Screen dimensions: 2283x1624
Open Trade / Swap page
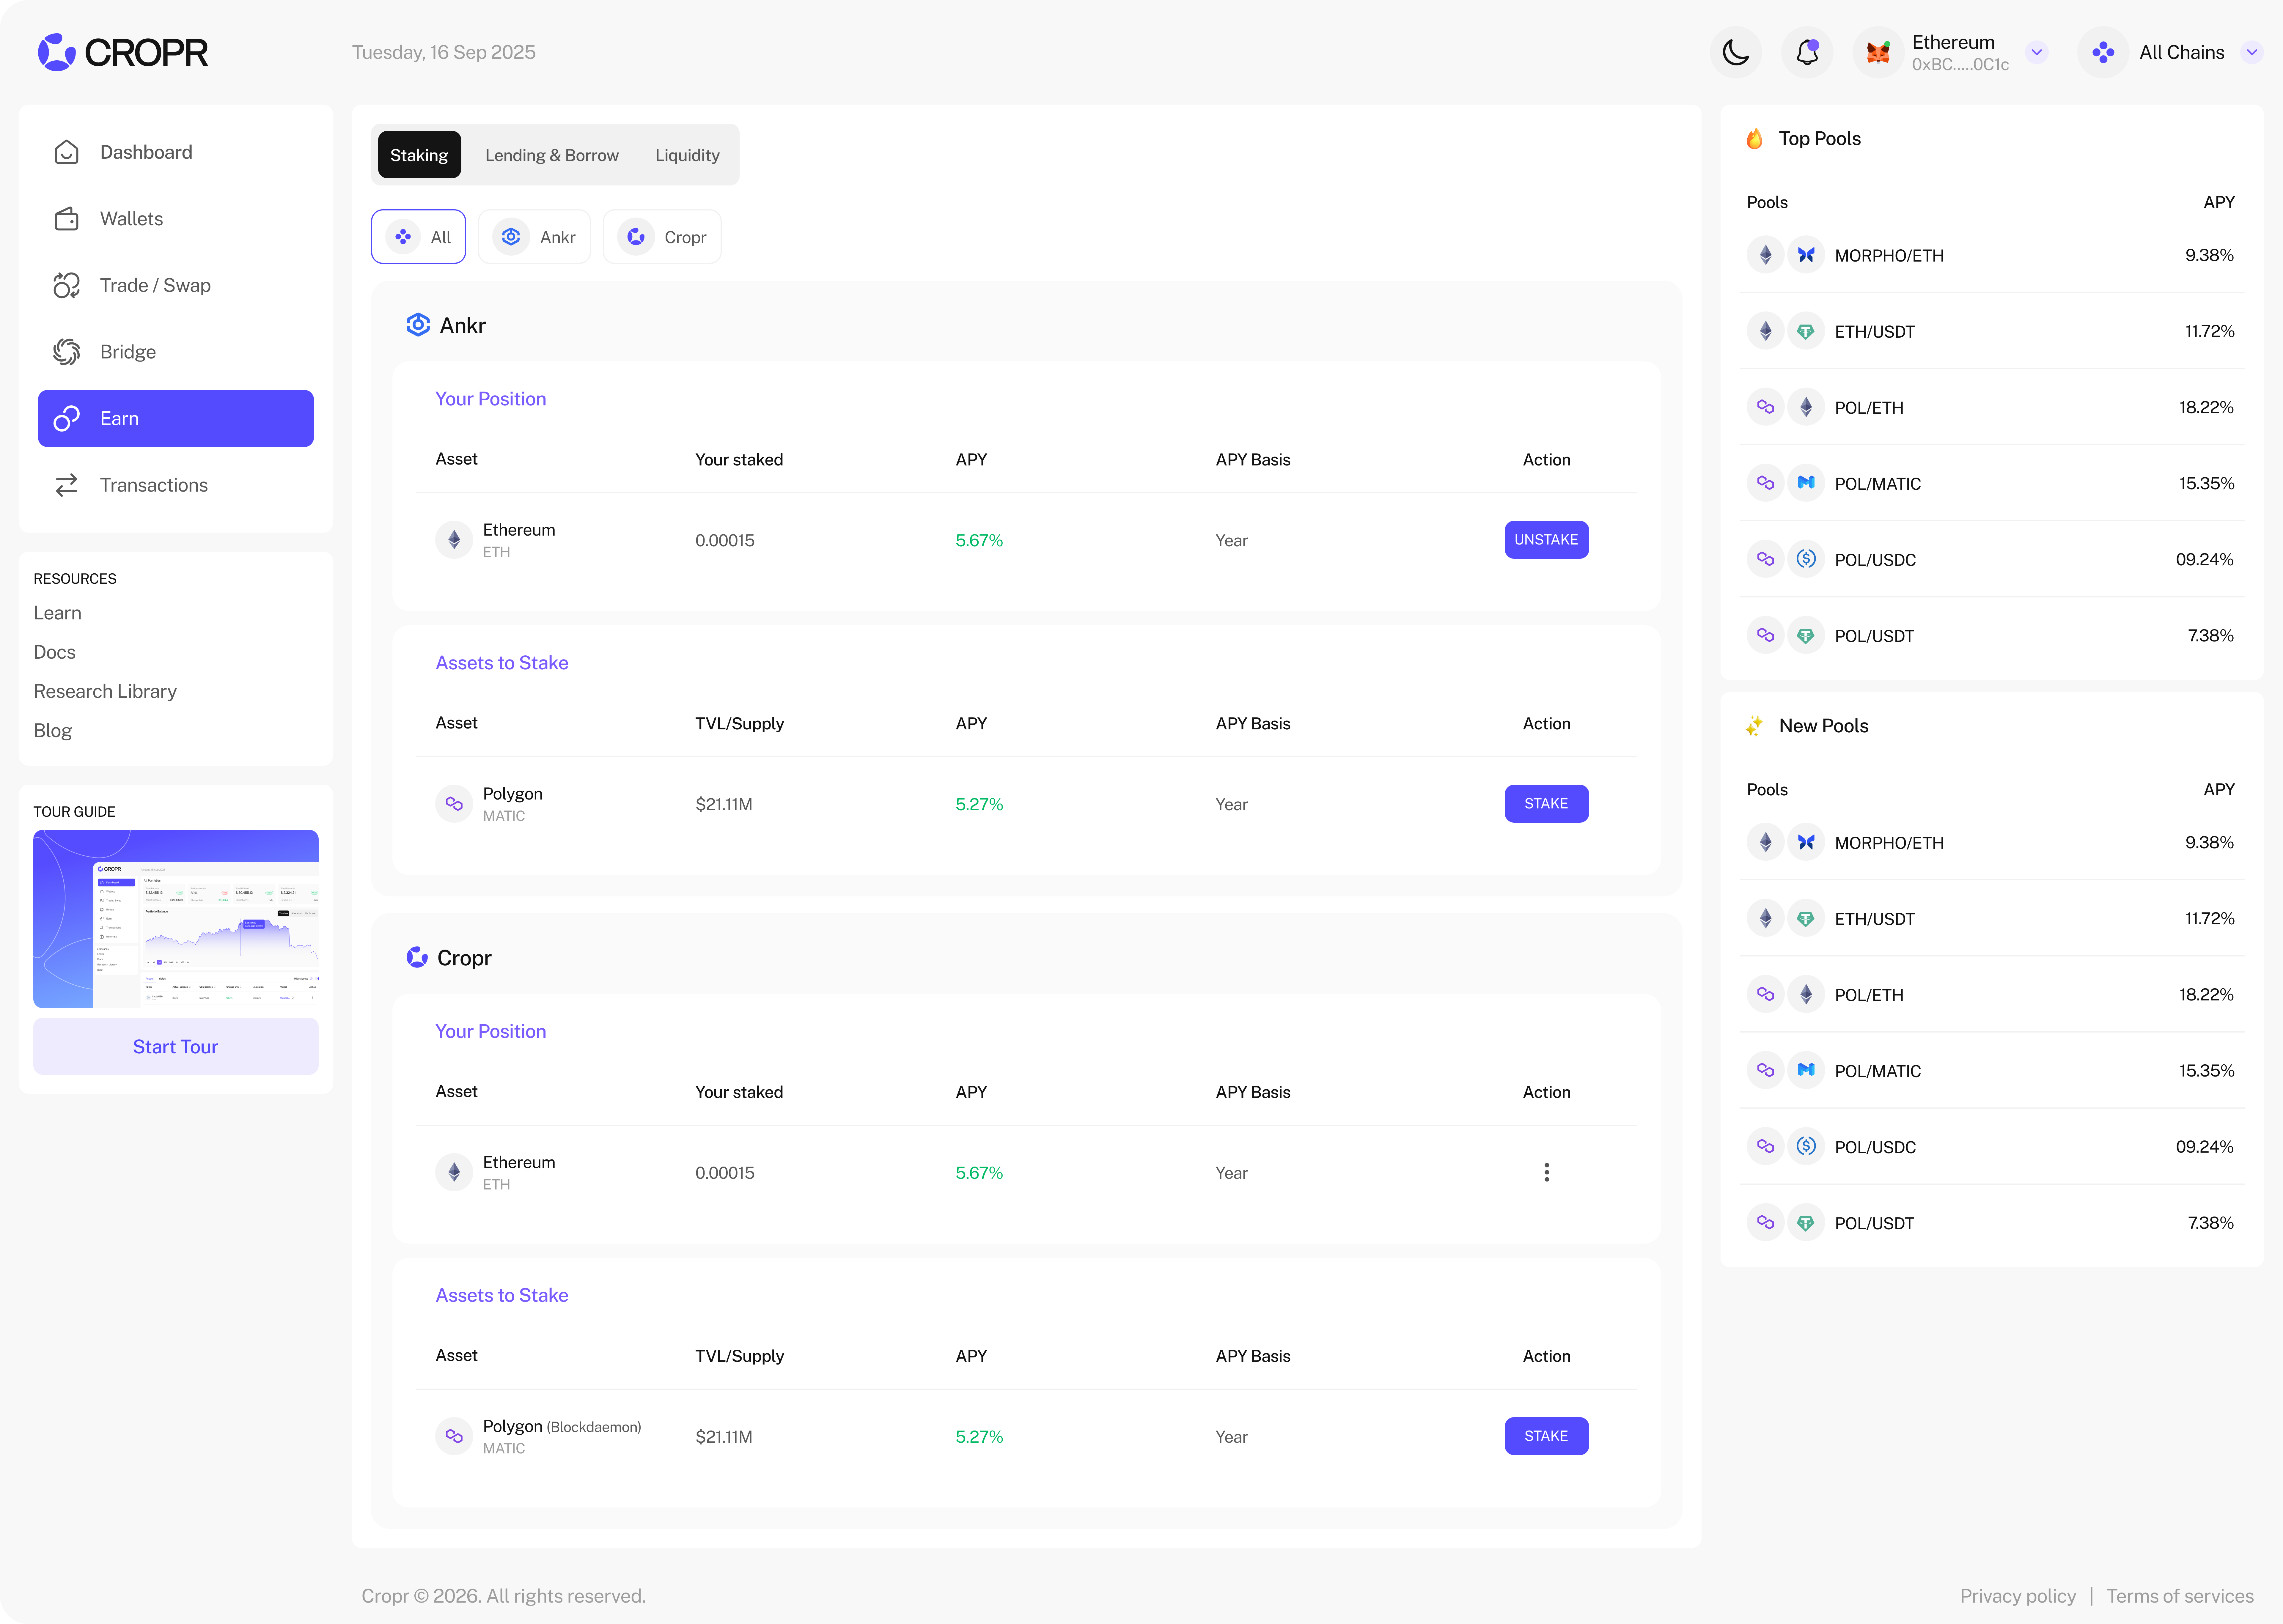click(x=176, y=285)
